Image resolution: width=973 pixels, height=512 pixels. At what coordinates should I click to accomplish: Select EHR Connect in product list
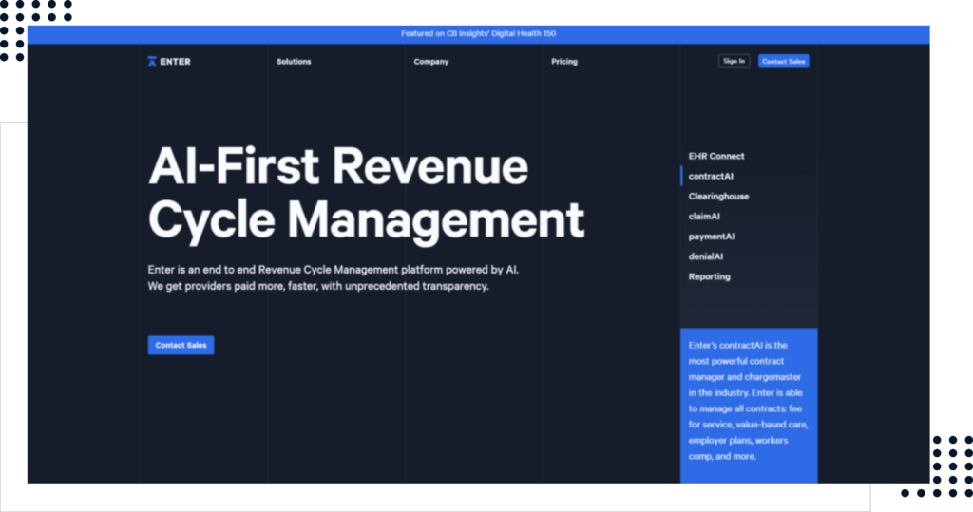[716, 157]
